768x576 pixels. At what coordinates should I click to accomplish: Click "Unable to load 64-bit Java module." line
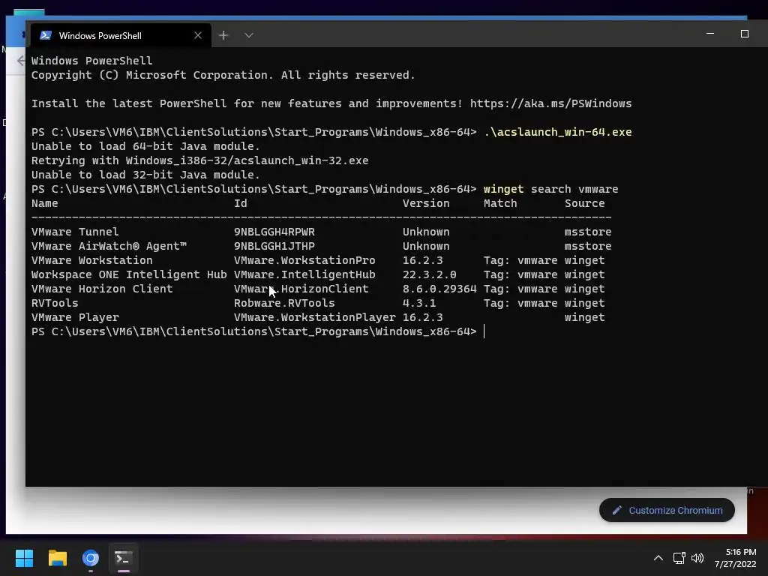(x=145, y=146)
